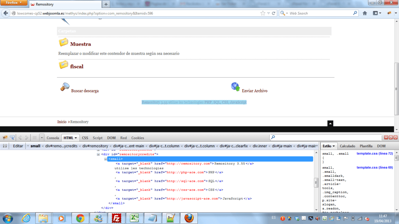
Task: Click the URL address bar
Action: tap(137, 13)
